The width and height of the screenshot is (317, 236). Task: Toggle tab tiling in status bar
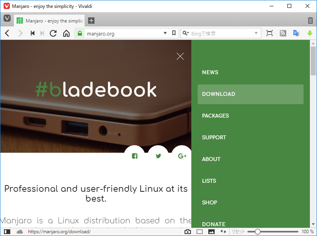click(200, 232)
